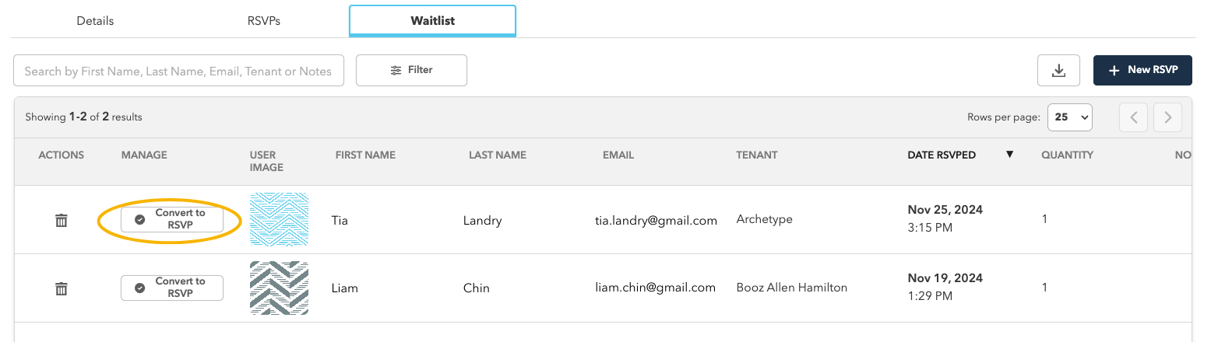Focus the search by name field
Image resolution: width=1211 pixels, height=342 pixels.
point(178,70)
